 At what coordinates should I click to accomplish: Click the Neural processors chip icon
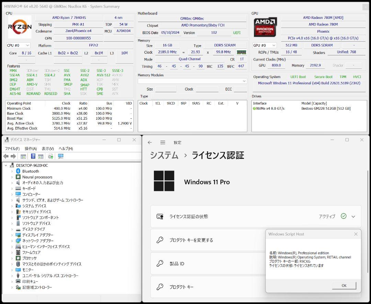click(x=18, y=177)
